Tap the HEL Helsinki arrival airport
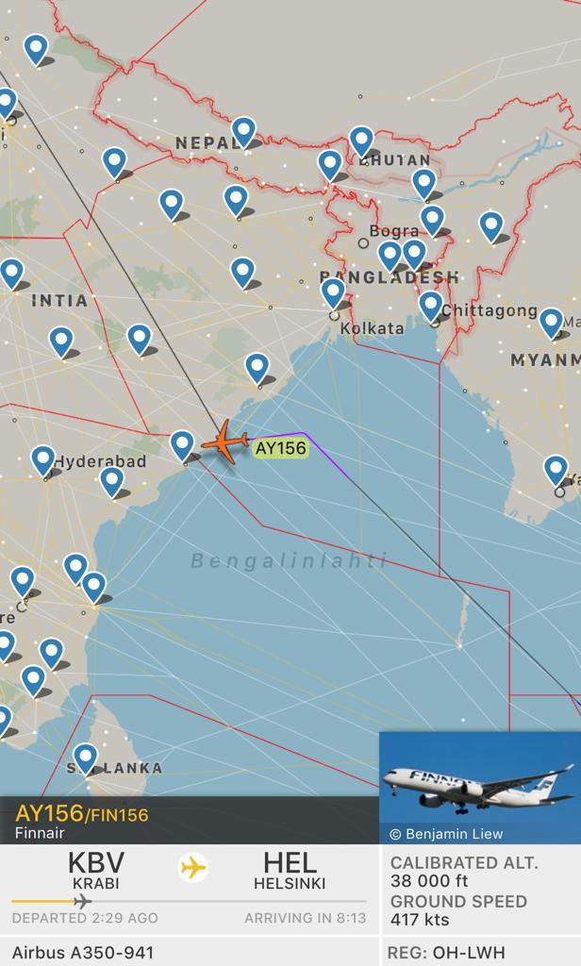This screenshot has width=581, height=966. 290,870
